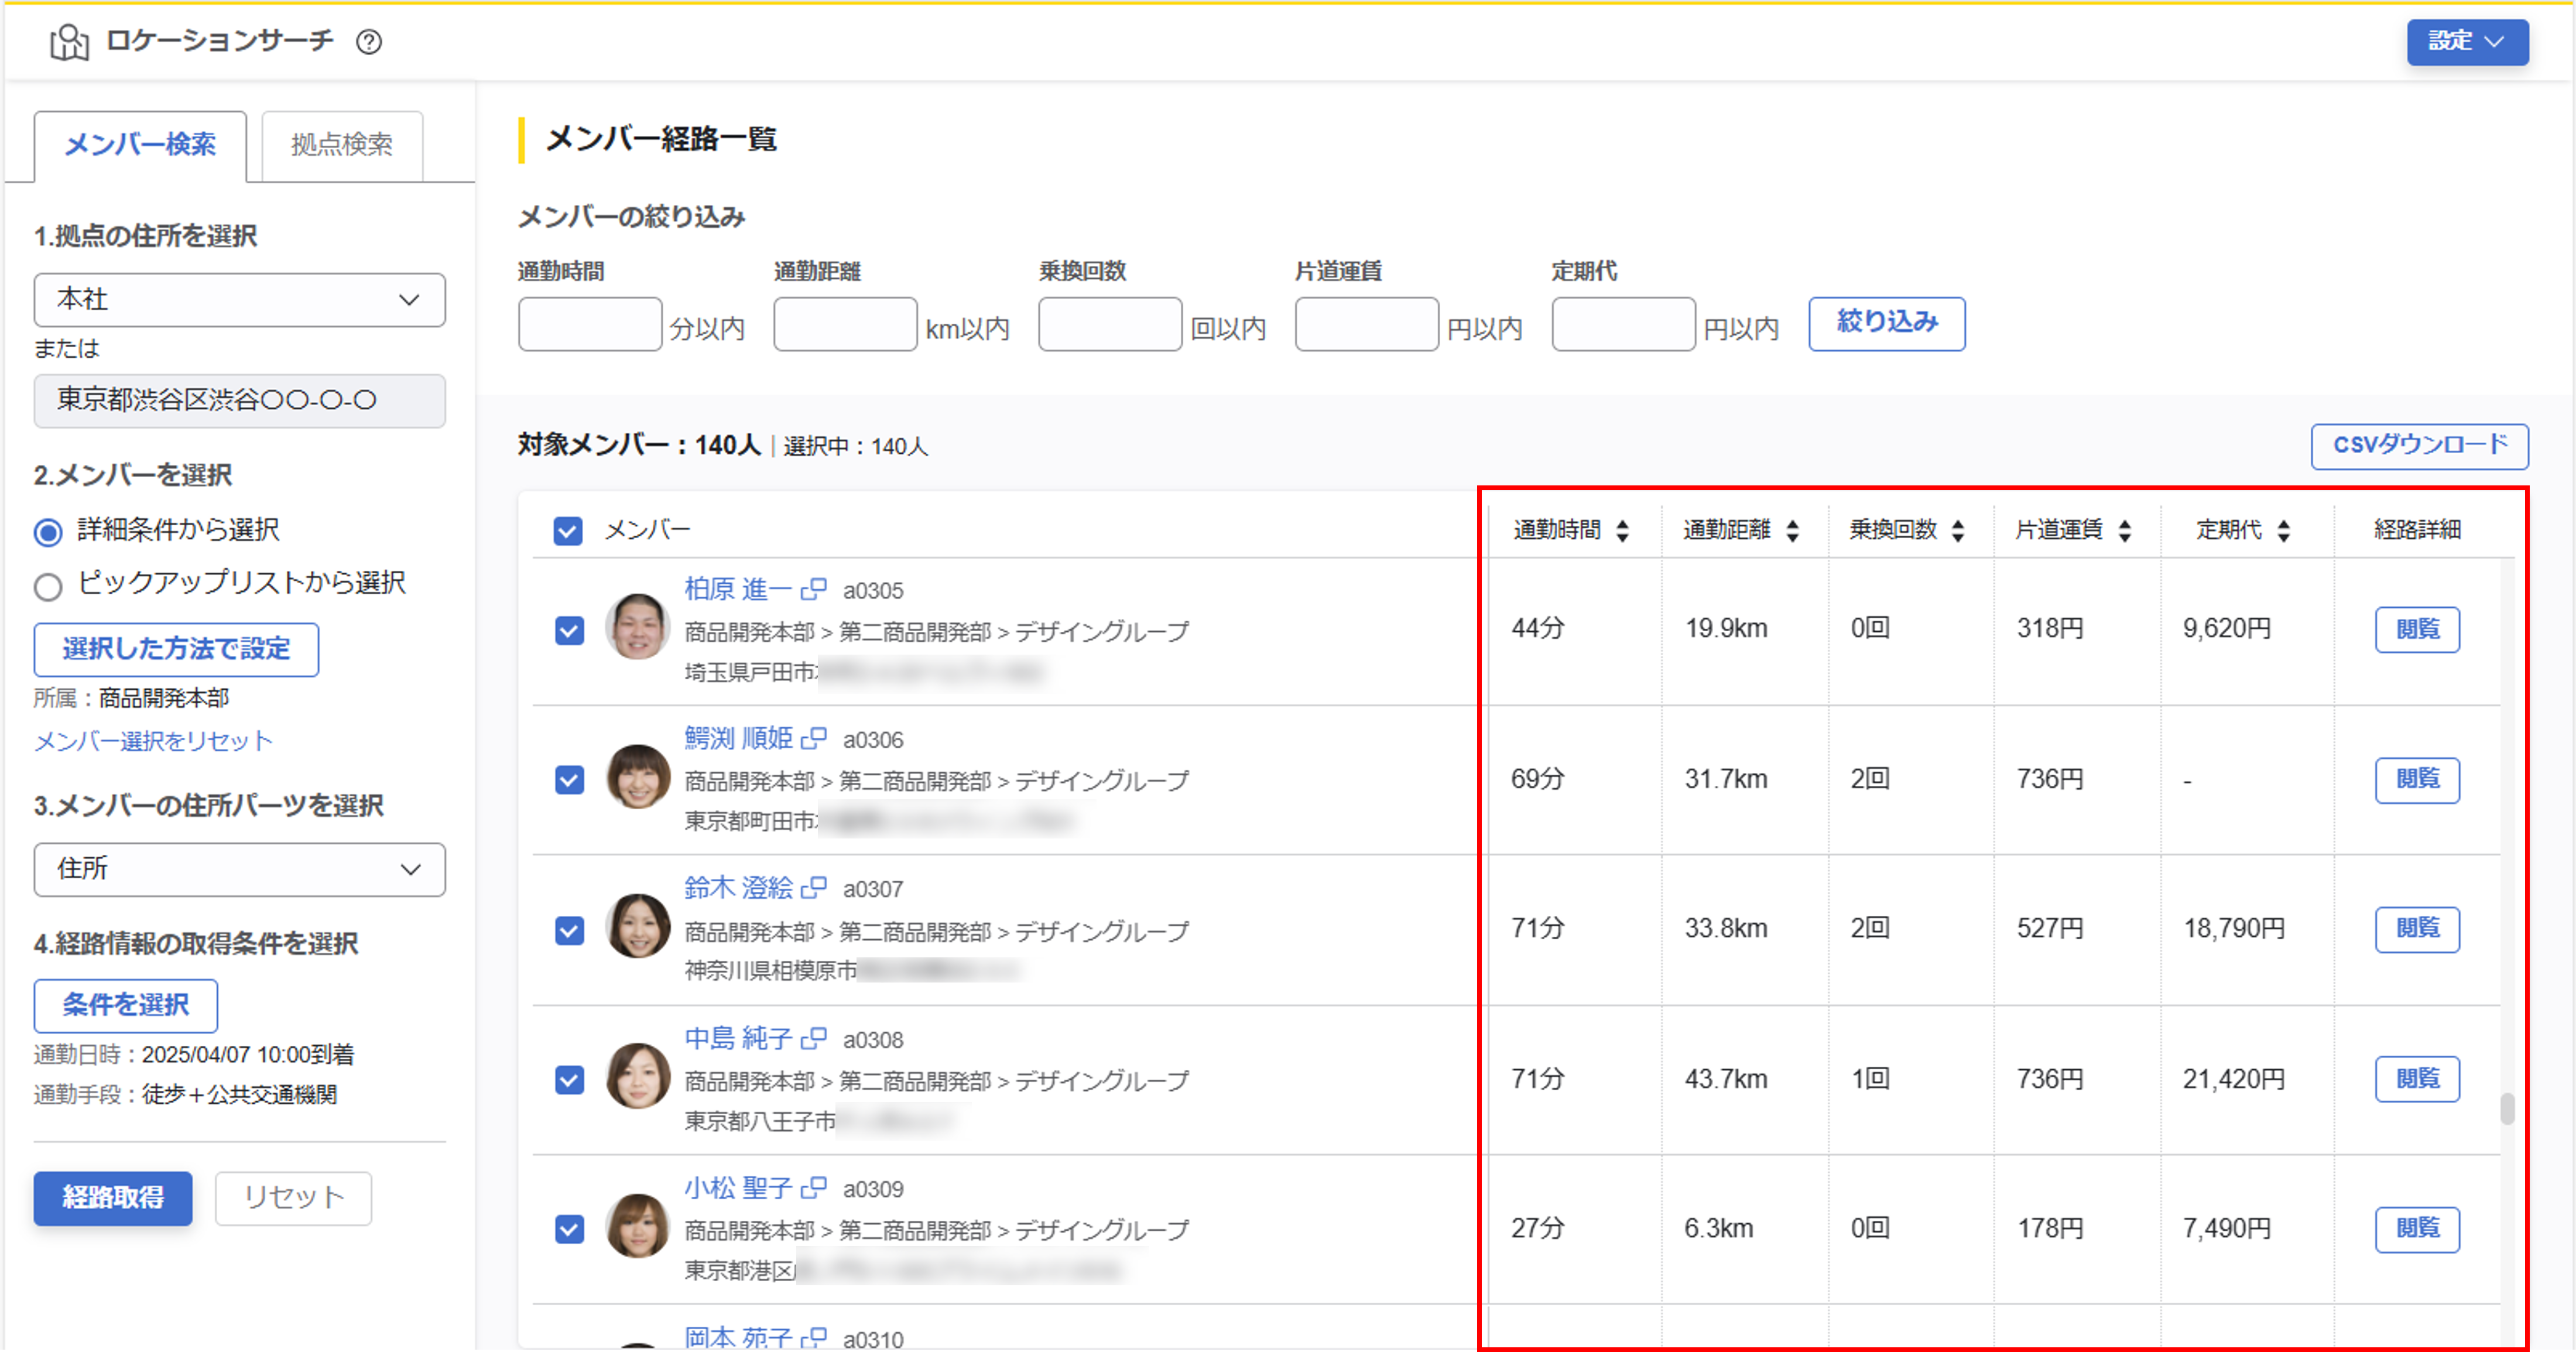Viewport: 2576px width, 1352px height.
Task: Click the Location Search building icon
Action: click(x=69, y=42)
